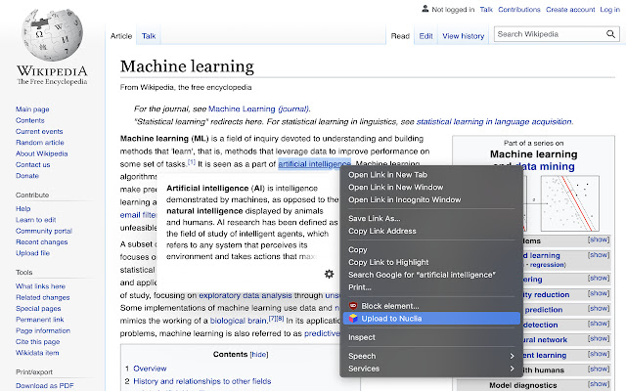Open Current events
626x391 pixels.
tap(39, 131)
